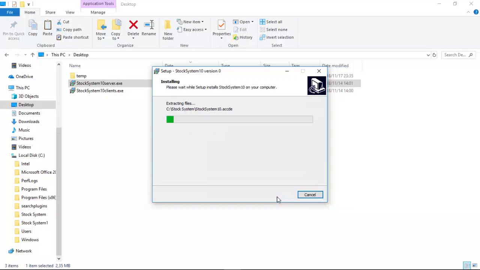This screenshot has width=480, height=270.
Task: Click the installation progress bar
Action: pyautogui.click(x=240, y=119)
